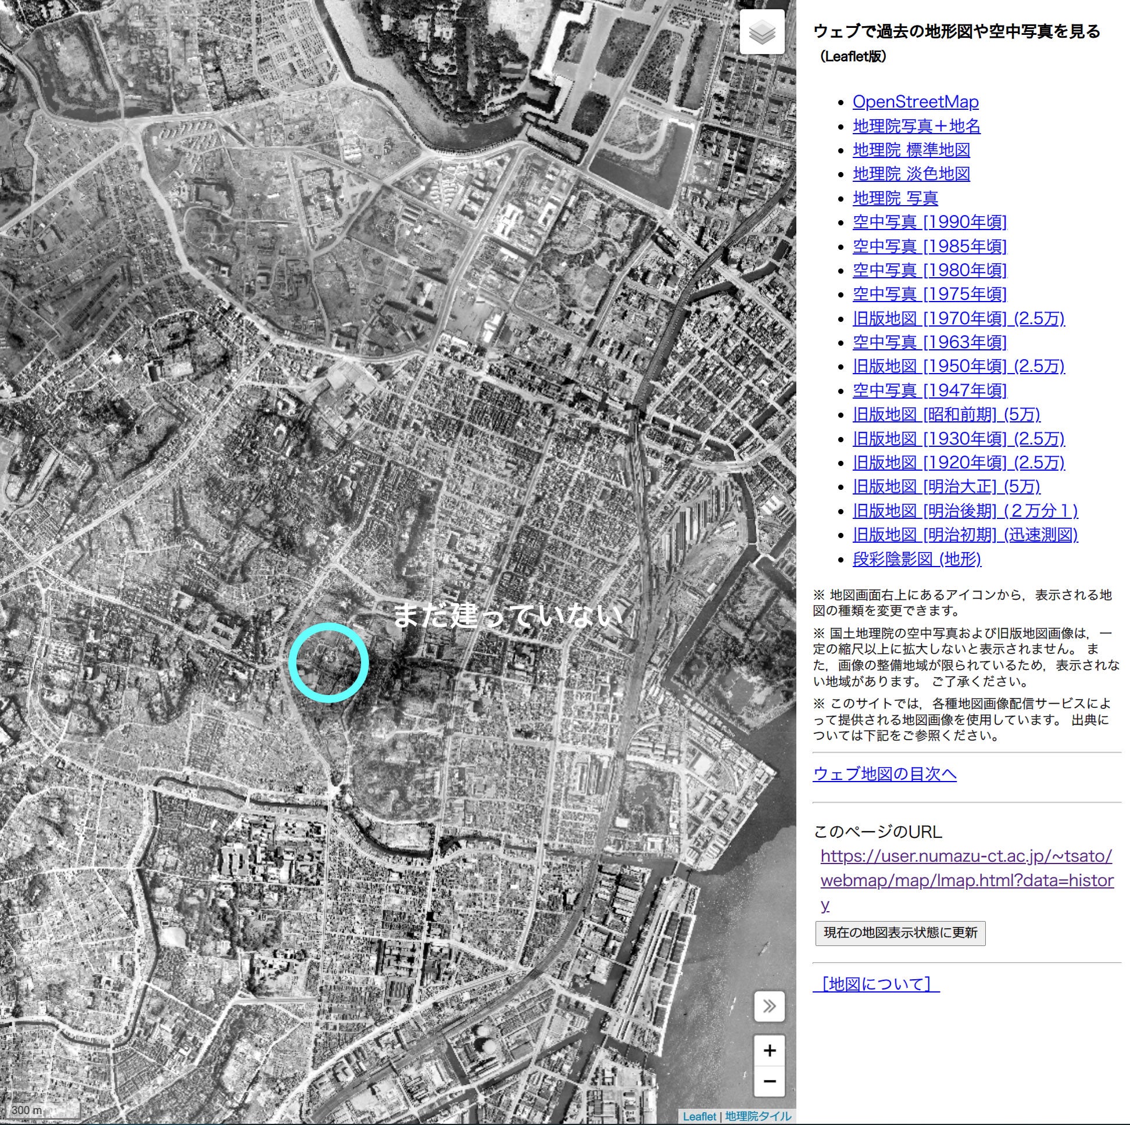Click the Leaflet attribution link

(699, 1117)
